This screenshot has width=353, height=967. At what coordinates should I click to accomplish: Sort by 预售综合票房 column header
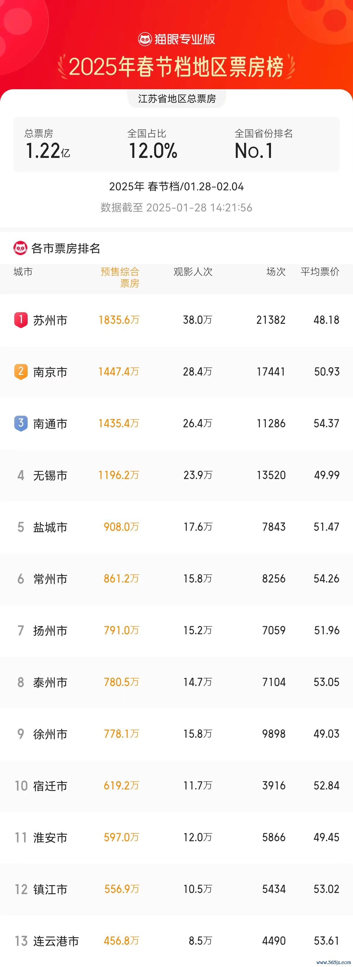click(x=120, y=277)
